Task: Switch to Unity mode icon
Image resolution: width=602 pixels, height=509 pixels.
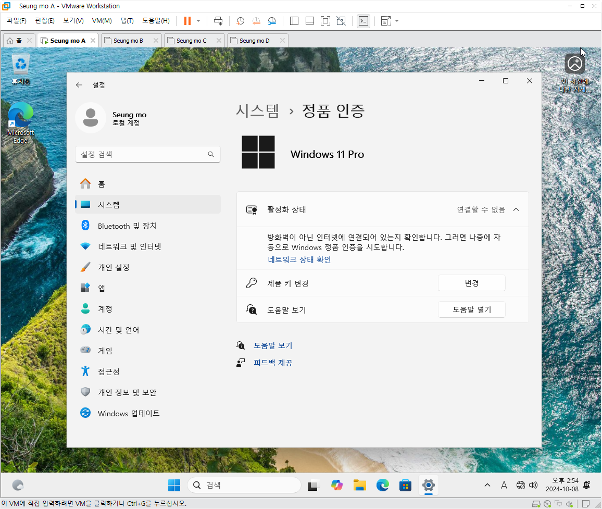Action: tap(341, 21)
